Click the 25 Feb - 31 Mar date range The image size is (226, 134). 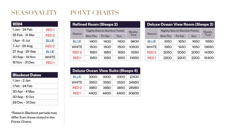24,35
